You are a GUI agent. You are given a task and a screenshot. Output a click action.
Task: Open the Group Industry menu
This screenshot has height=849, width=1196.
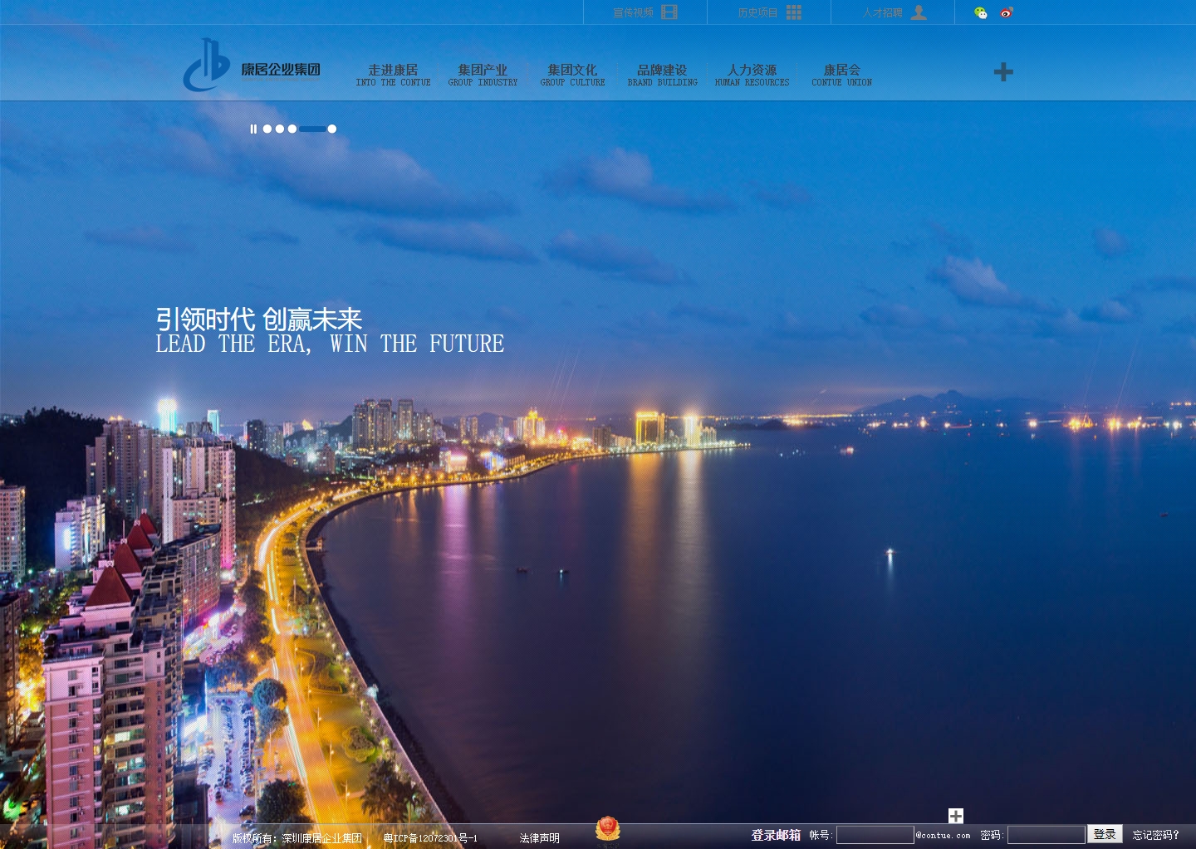point(483,75)
